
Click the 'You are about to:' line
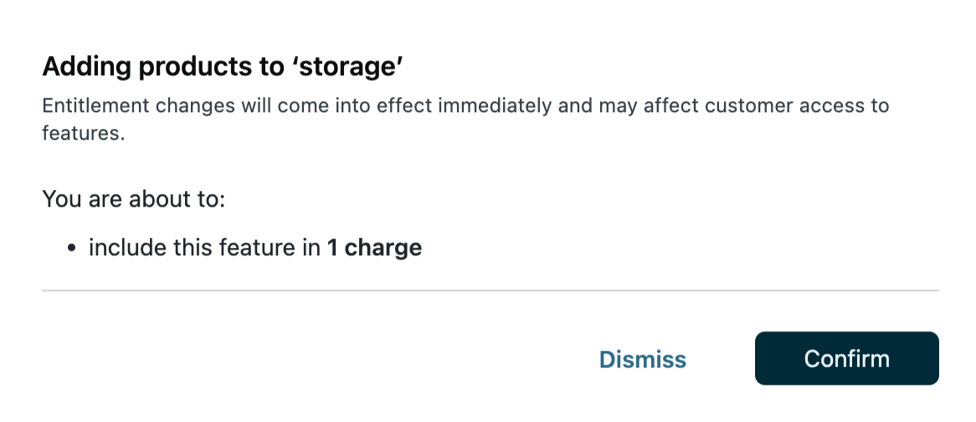click(135, 199)
